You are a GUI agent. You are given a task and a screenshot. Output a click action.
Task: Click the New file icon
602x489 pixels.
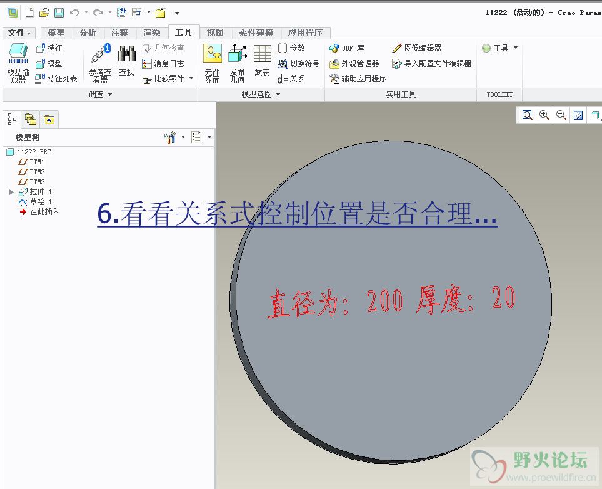click(29, 13)
